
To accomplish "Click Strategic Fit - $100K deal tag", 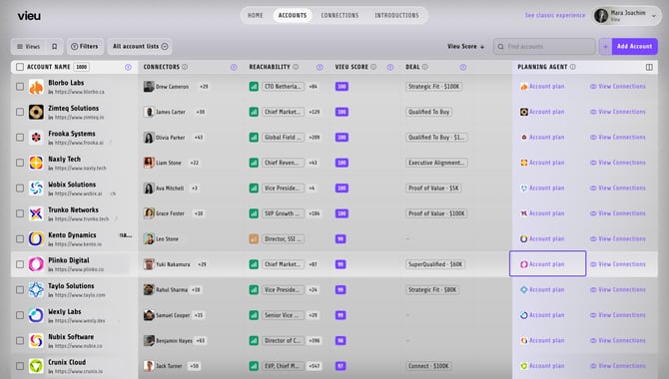I will pos(433,87).
